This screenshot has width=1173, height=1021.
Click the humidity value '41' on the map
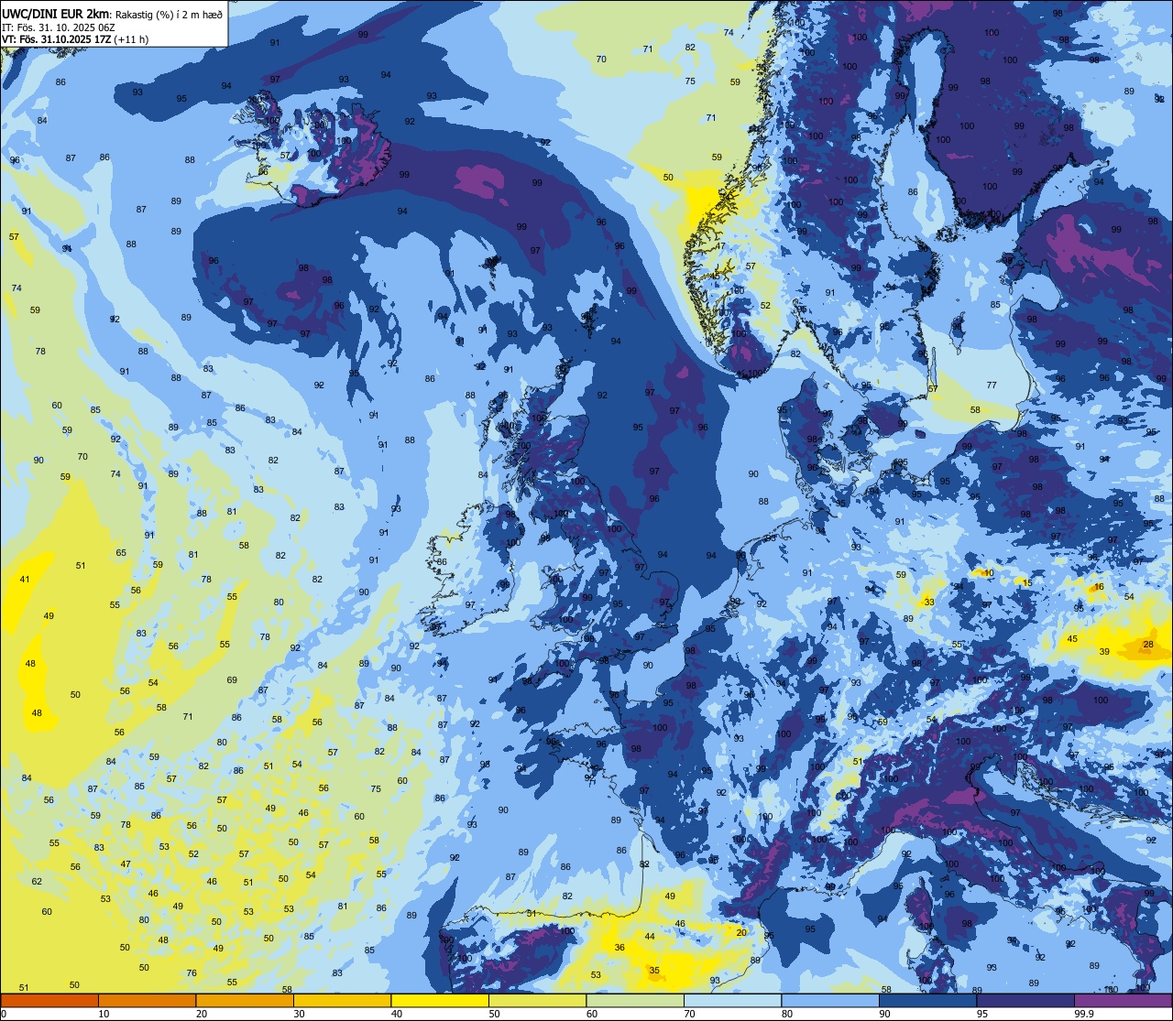pos(25,579)
